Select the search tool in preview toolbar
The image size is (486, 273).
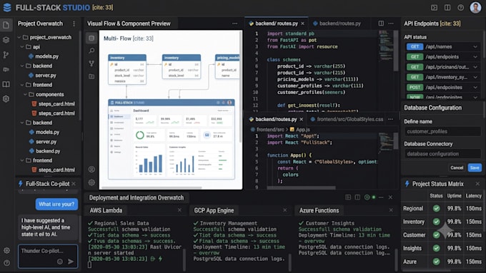[x=91, y=51]
